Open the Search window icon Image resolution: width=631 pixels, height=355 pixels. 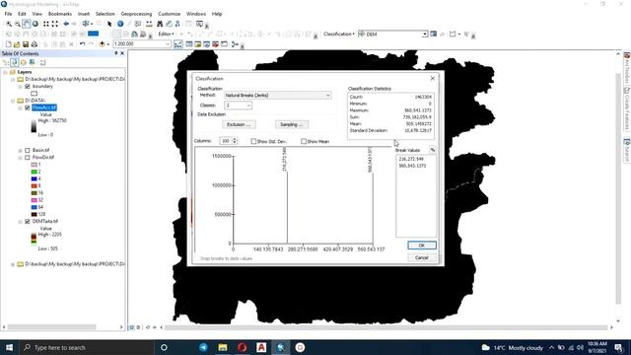(x=207, y=43)
